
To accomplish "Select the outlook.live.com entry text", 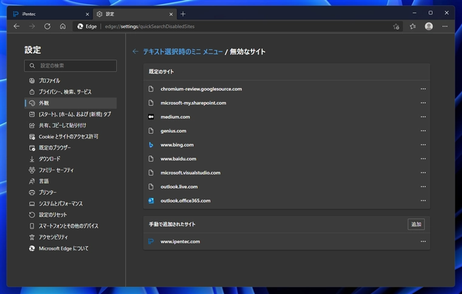I will (179, 186).
